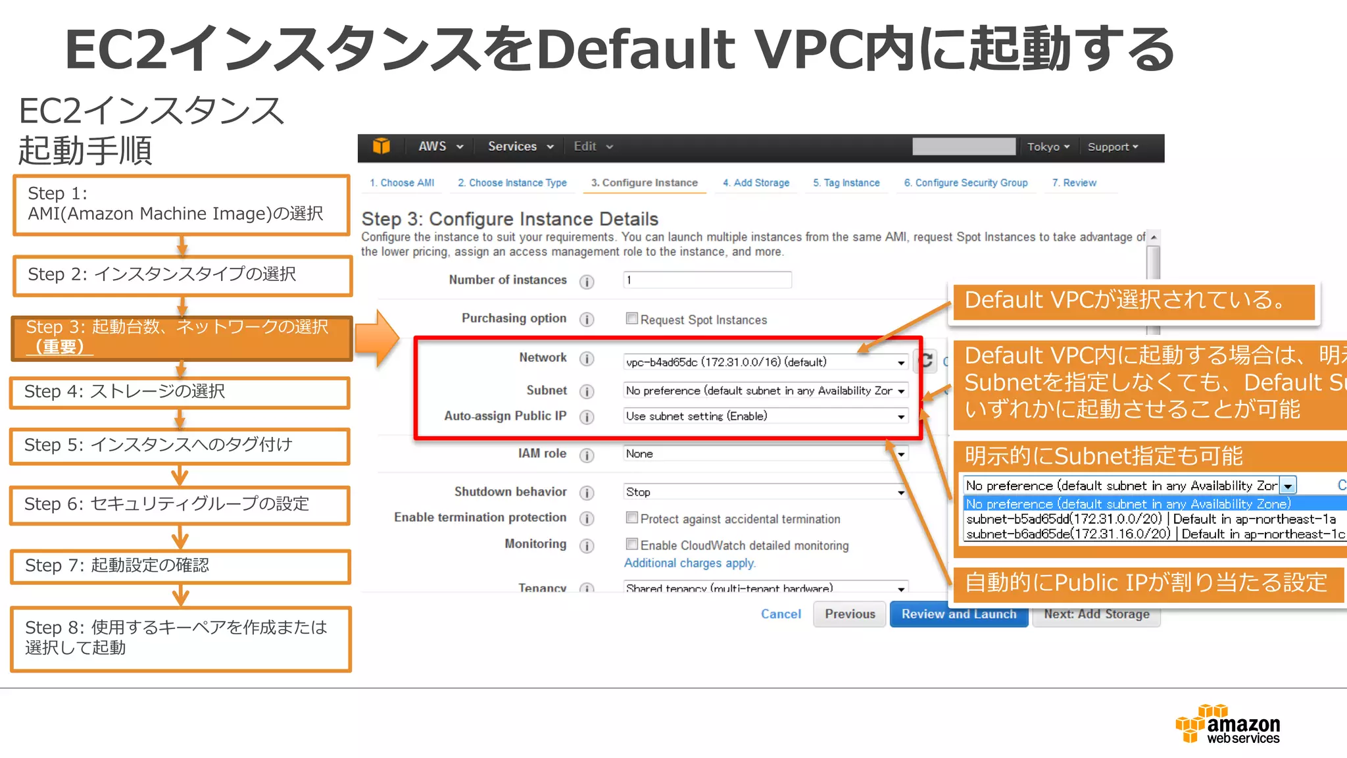
Task: Expand the AWS menu
Action: (x=441, y=146)
